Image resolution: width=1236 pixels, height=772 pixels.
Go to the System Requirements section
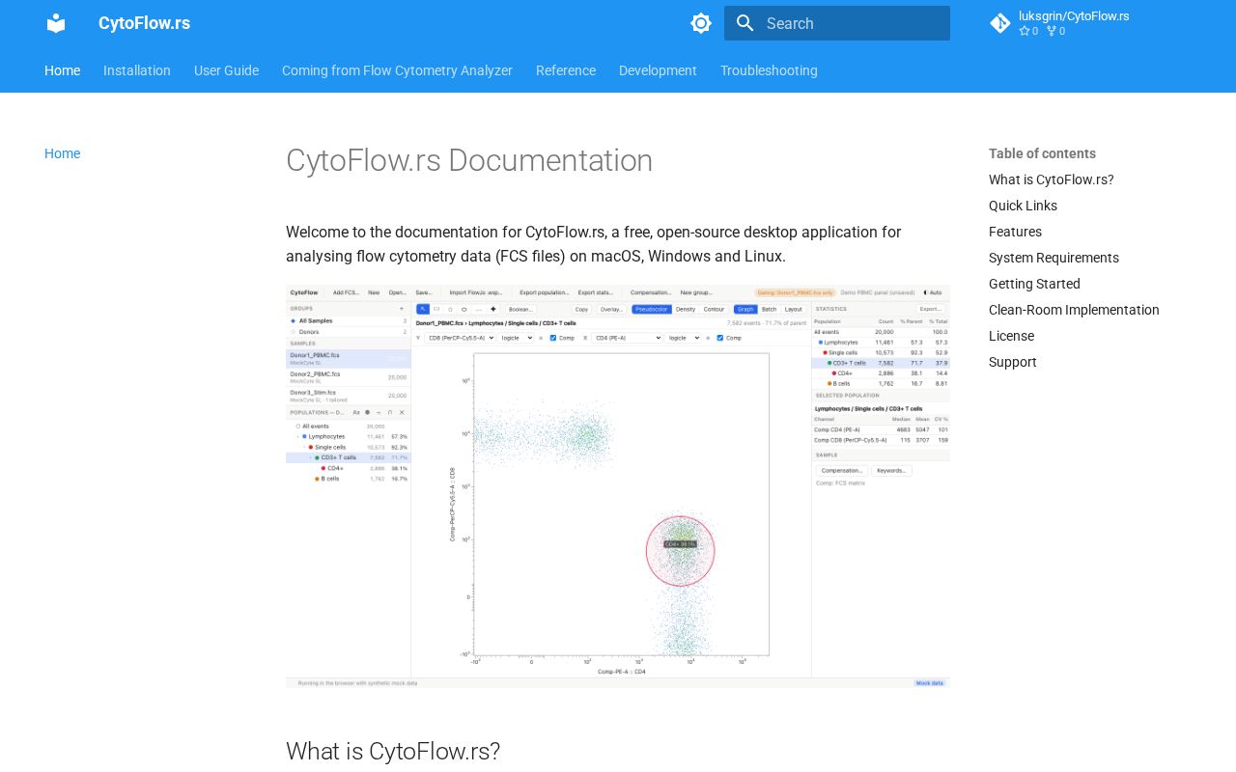click(x=1053, y=258)
